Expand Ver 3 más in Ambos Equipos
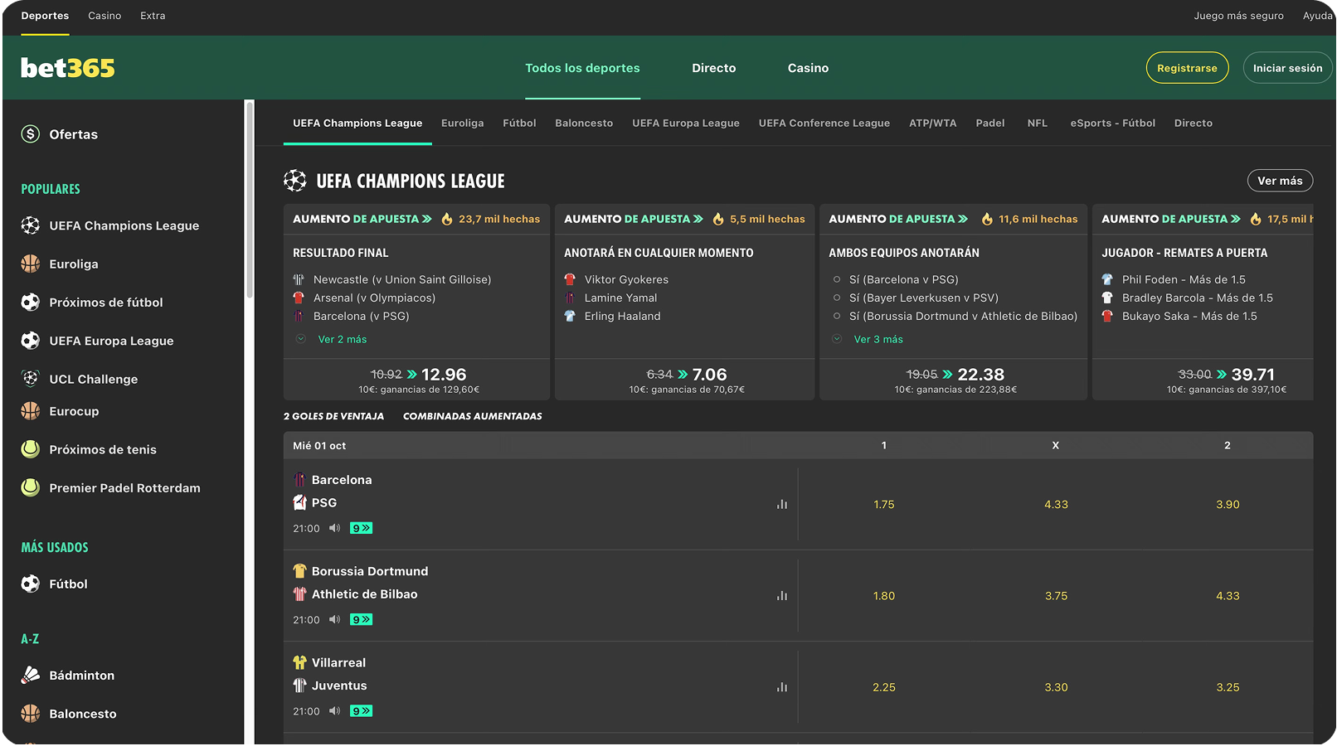This screenshot has height=746, width=1337. coord(878,339)
